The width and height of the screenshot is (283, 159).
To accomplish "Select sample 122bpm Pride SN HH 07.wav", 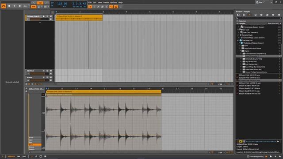I will pos(249,78).
